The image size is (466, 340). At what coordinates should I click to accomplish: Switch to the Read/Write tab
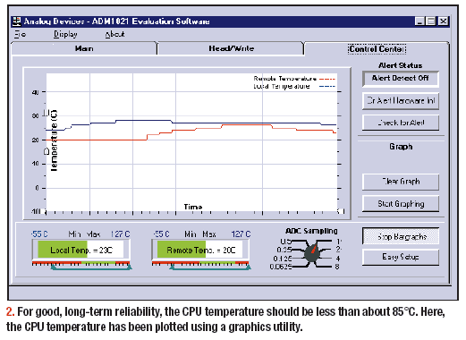pyautogui.click(x=231, y=48)
